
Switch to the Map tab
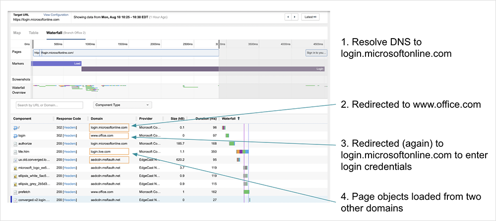click(x=17, y=33)
